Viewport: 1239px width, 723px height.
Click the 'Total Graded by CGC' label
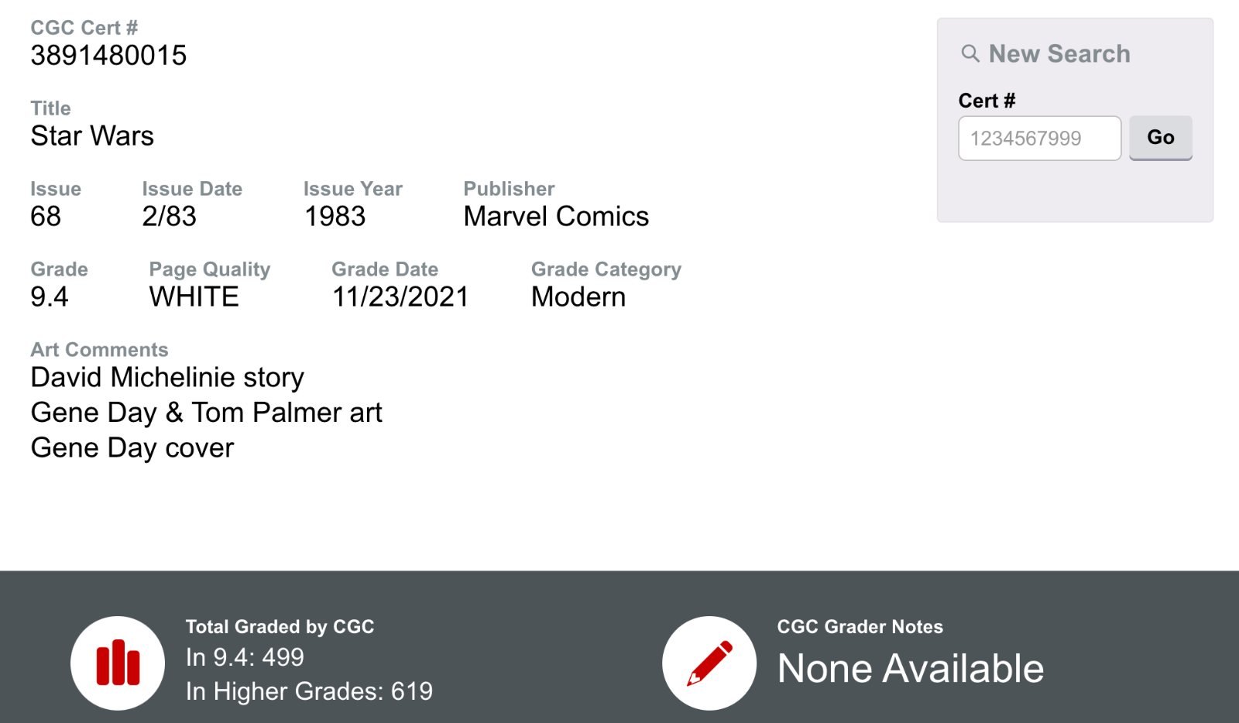280,627
